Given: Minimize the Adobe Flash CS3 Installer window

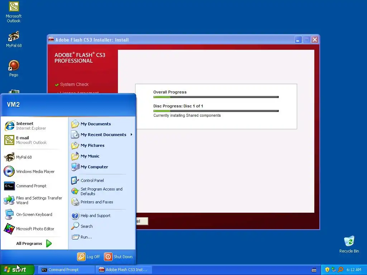Looking at the screenshot, I should [x=298, y=40].
